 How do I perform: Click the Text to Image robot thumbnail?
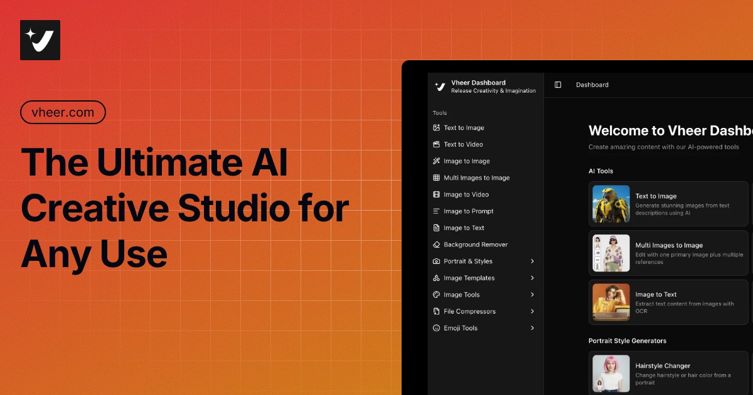pyautogui.click(x=611, y=204)
